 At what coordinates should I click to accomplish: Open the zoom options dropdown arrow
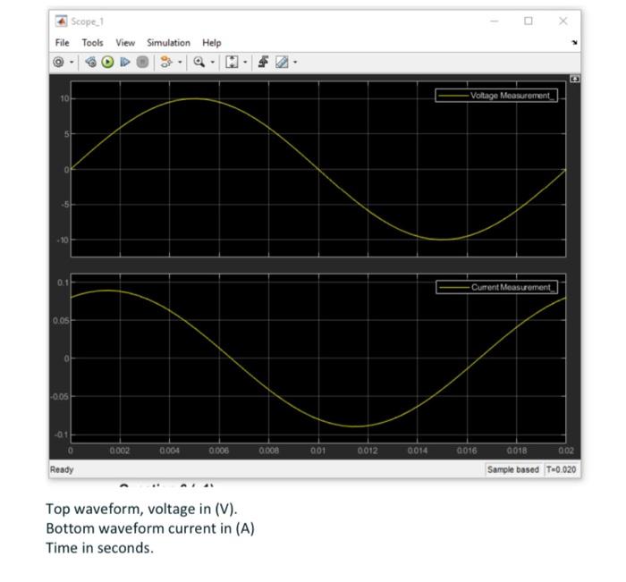[x=213, y=63]
